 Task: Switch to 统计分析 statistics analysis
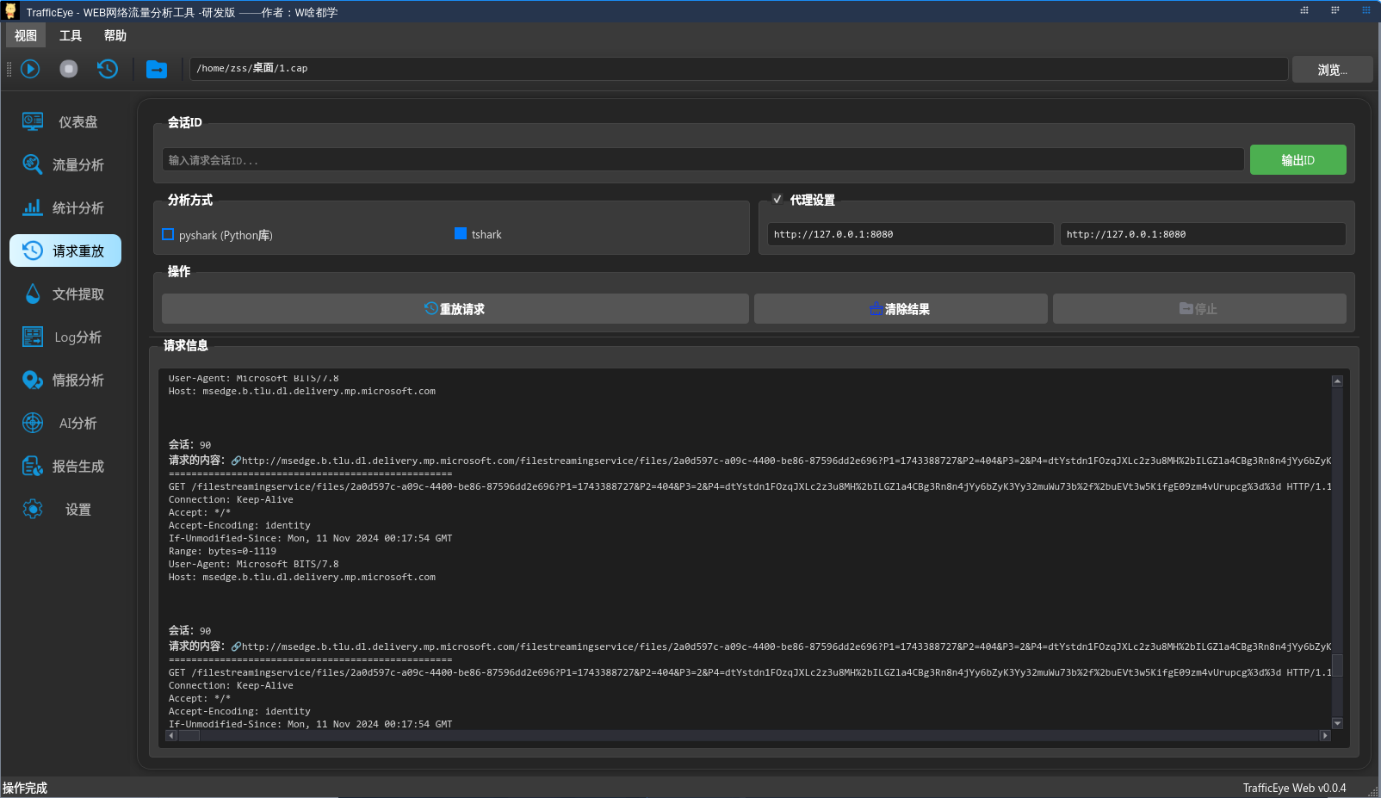tap(65, 207)
